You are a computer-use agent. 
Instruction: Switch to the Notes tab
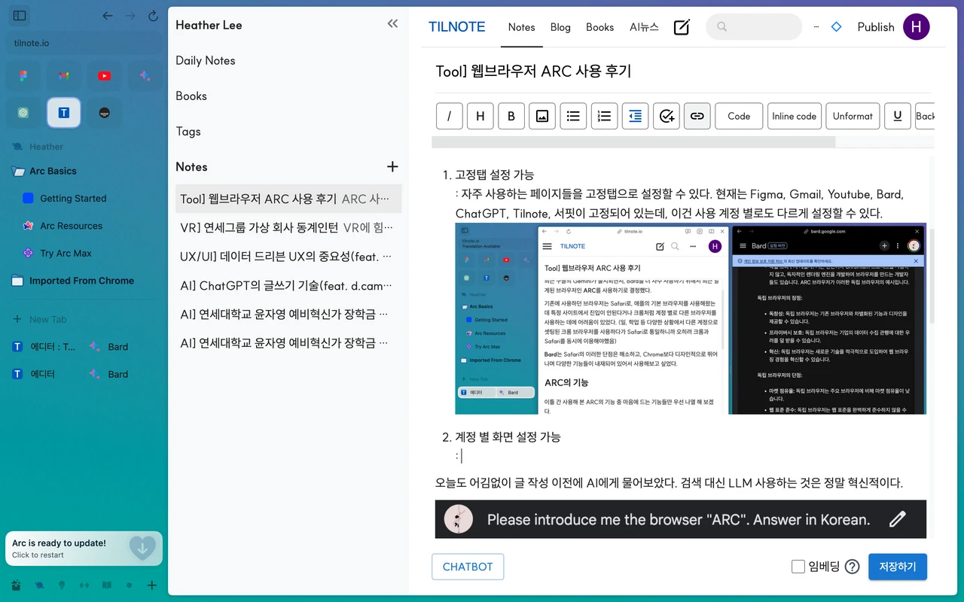(x=521, y=27)
